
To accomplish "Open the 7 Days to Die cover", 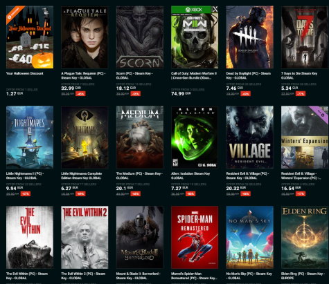I will [x=305, y=37].
